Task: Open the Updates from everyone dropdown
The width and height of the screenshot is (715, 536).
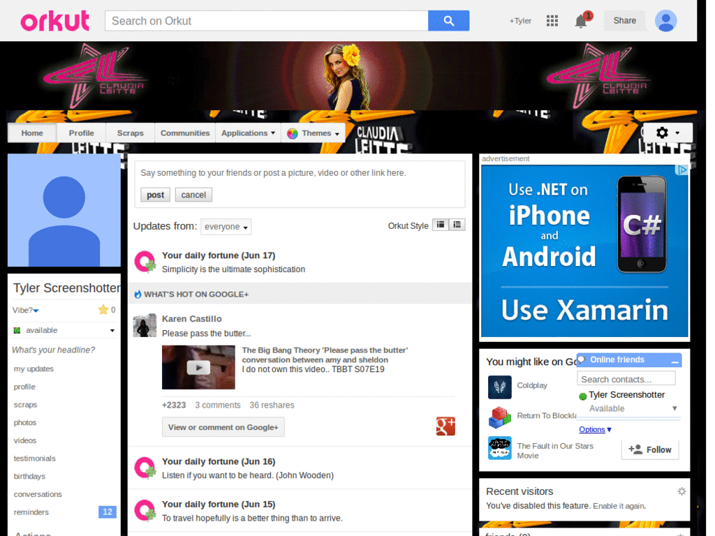Action: pos(226,227)
